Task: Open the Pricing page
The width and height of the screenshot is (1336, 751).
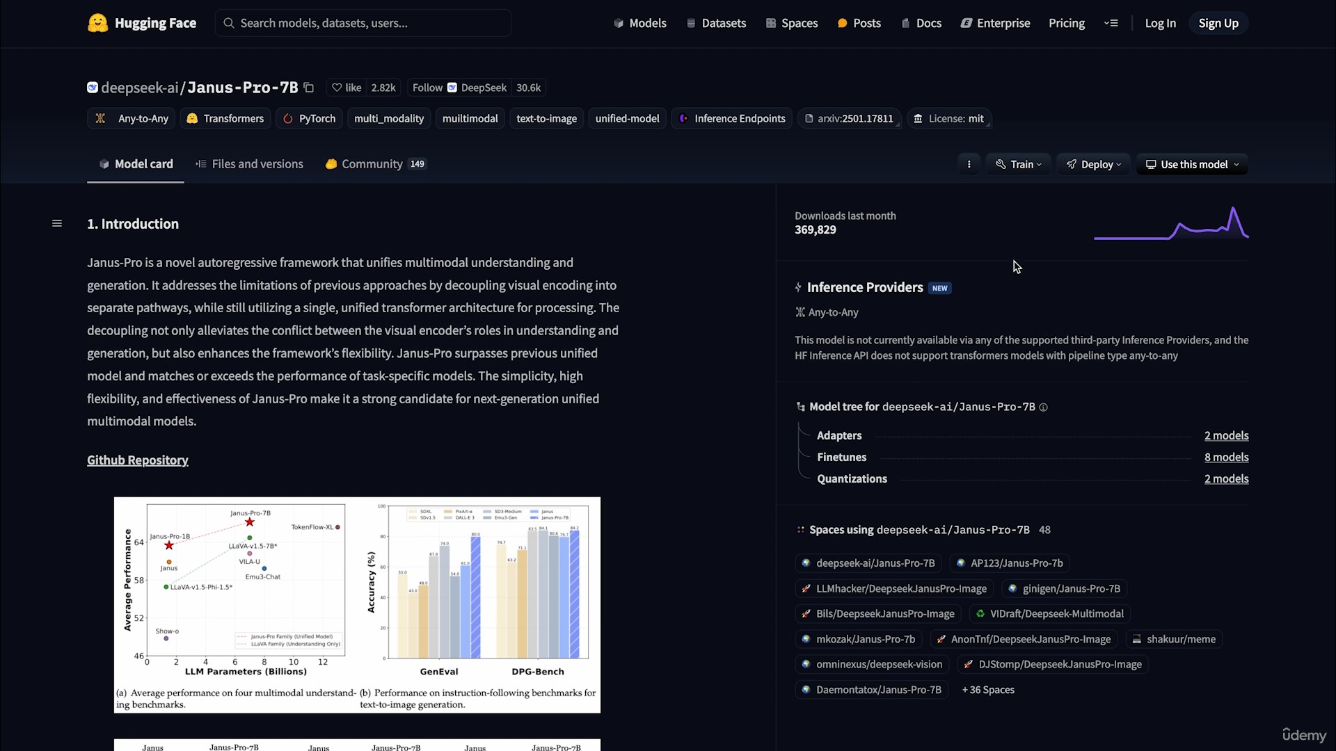Action: tap(1066, 23)
